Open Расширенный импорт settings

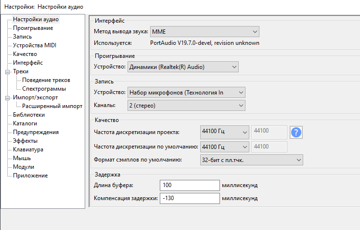52,106
